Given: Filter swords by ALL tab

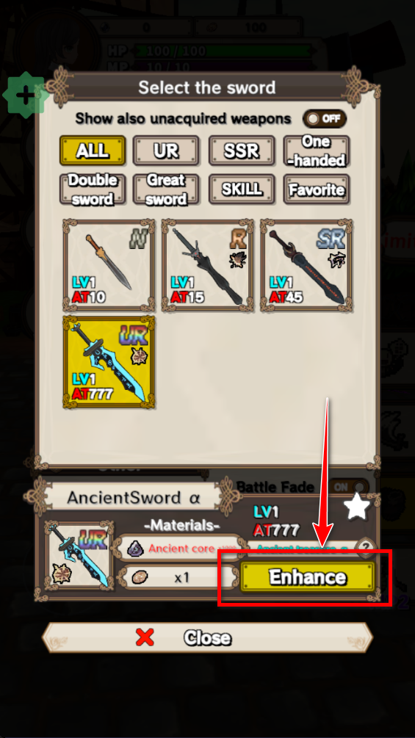Looking at the screenshot, I should point(93,151).
